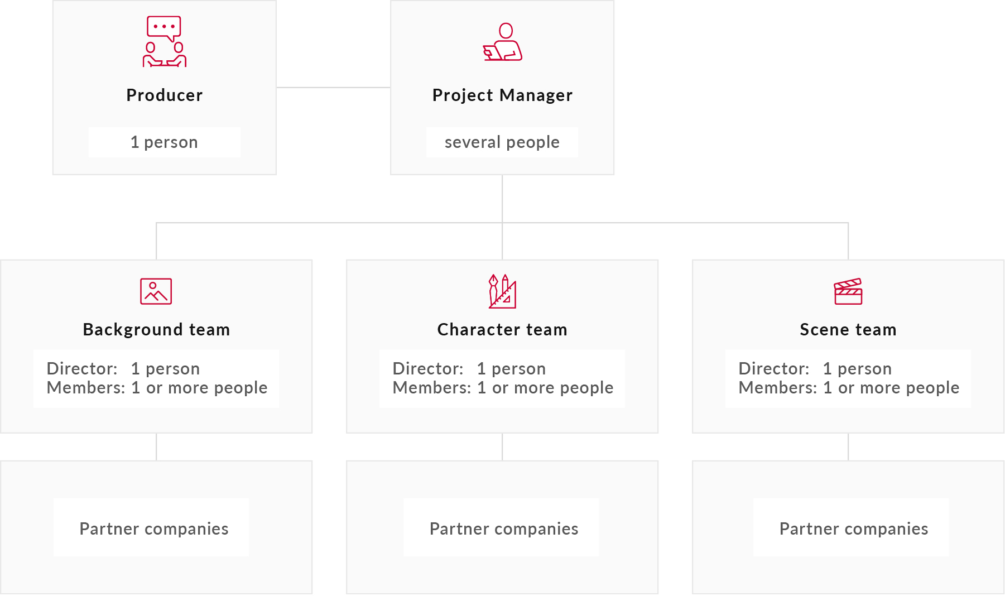1005x596 pixels.
Task: Click Partner companies under Background team
Action: coord(154,528)
